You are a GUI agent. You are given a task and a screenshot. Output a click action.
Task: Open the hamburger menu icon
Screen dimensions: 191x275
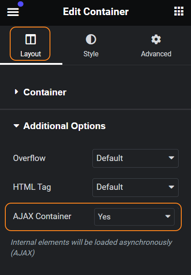click(x=13, y=12)
